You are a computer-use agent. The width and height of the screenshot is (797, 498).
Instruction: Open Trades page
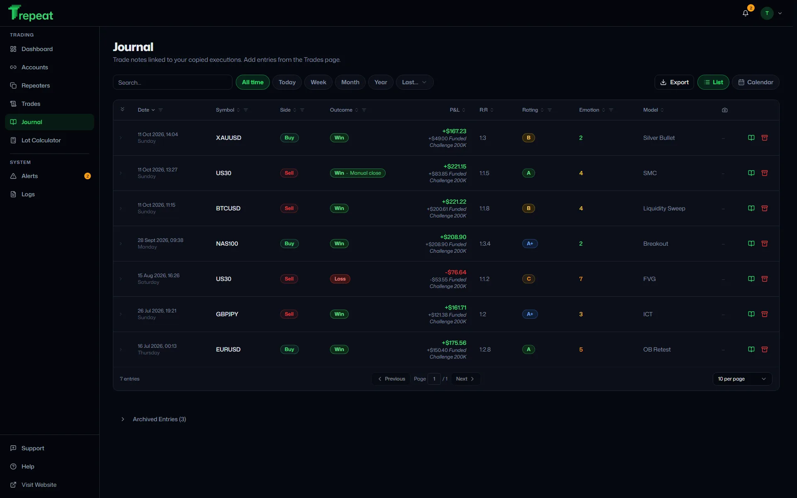pos(49,104)
